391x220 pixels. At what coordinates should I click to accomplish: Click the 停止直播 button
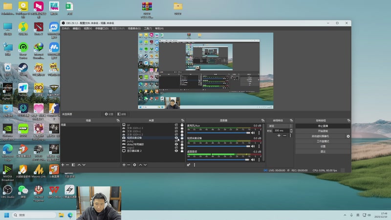click(x=323, y=126)
